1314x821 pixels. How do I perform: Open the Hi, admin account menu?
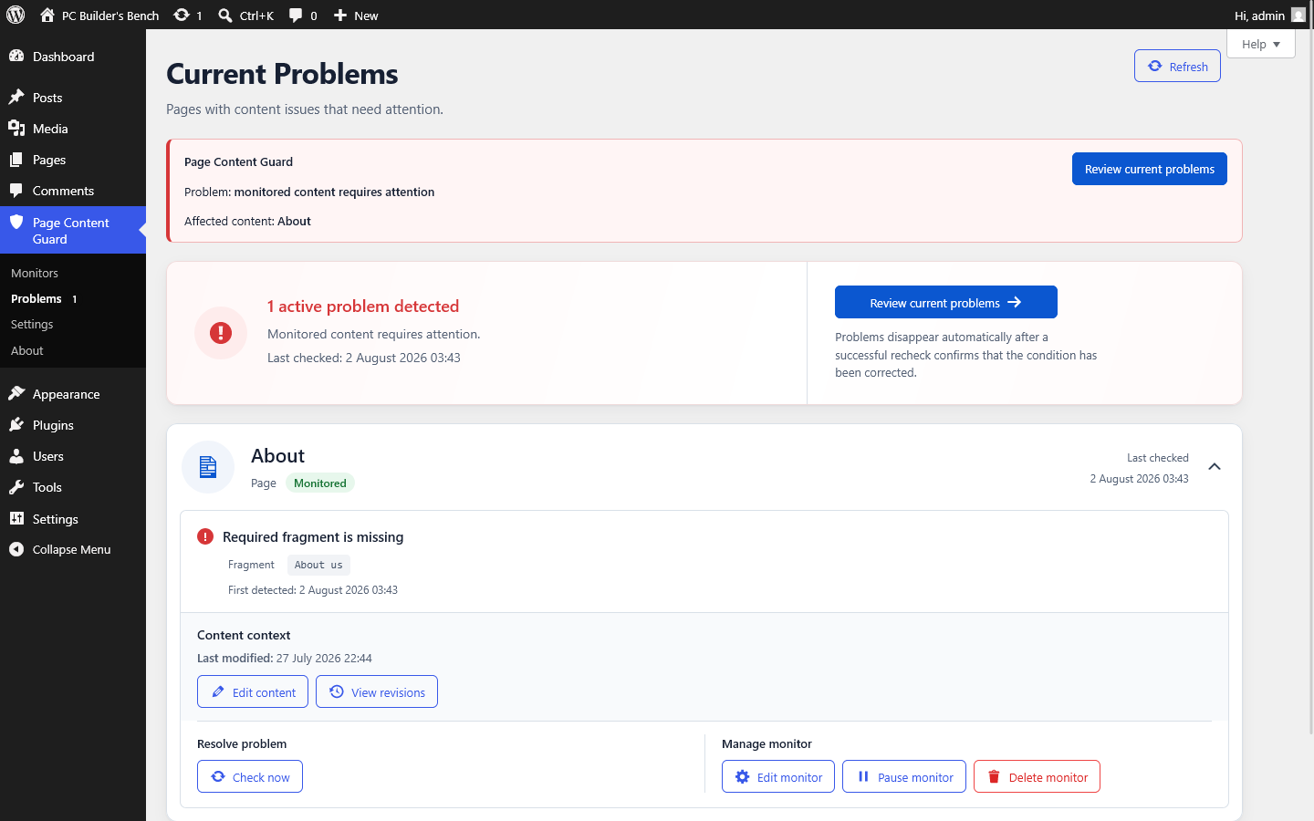coord(1270,16)
